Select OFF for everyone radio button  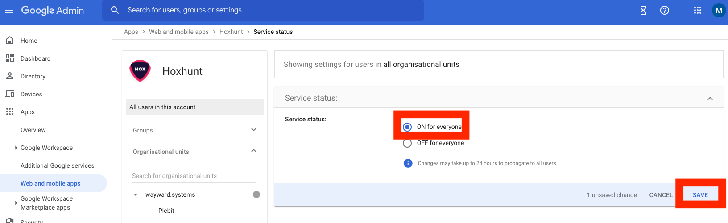407,143
